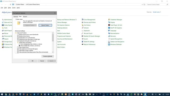Show hidden system tray icons chevron

pyautogui.click(x=149, y=94)
